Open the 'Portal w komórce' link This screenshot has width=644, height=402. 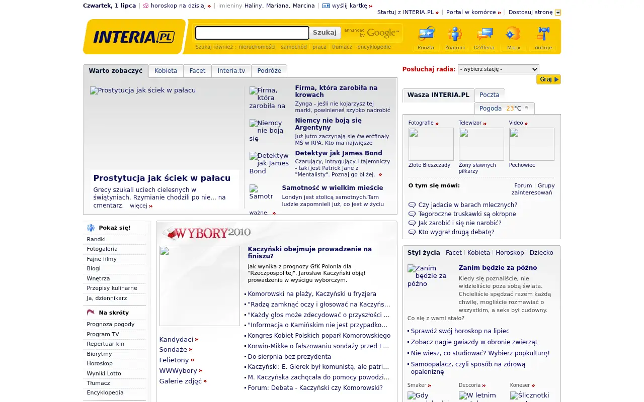(x=471, y=12)
